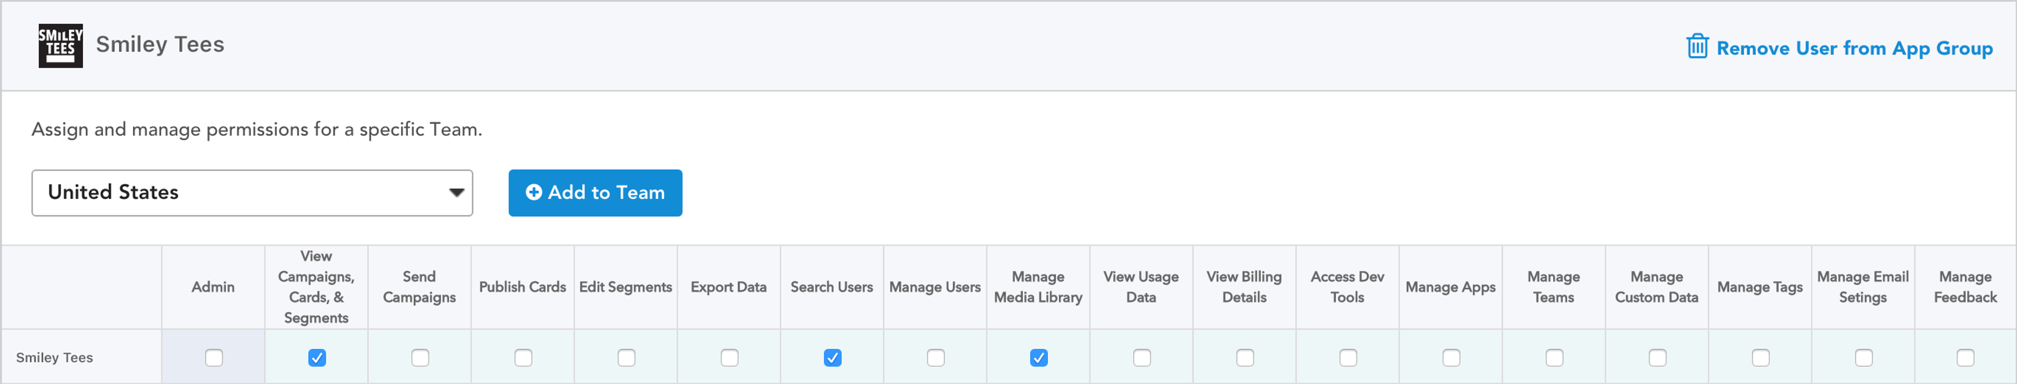The image size is (2017, 384).
Task: Click the Manage Feedback column header
Action: [x=1966, y=287]
